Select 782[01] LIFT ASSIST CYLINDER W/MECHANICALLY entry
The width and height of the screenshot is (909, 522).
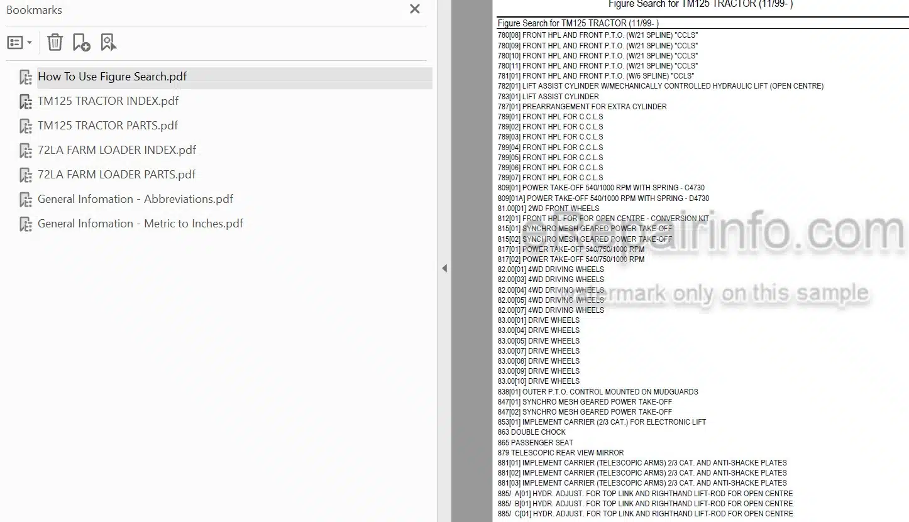[661, 86]
